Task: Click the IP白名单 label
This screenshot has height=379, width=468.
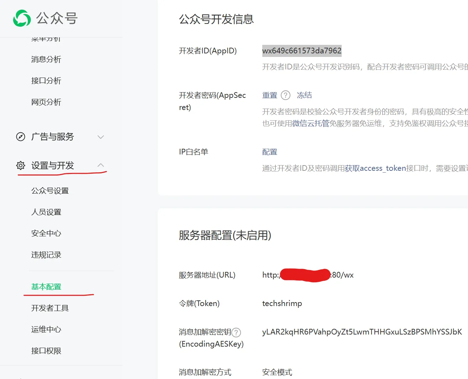Action: coord(194,152)
